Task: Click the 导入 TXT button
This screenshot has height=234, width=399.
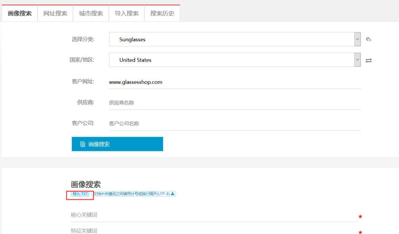Action: (80, 194)
